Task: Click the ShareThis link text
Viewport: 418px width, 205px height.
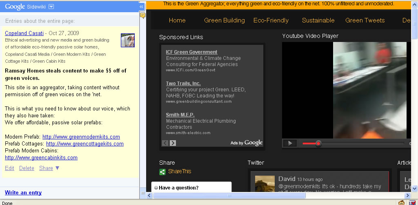Action: tap(180, 172)
